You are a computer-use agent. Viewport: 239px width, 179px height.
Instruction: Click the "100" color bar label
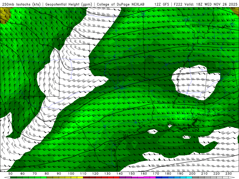click(x=71, y=174)
